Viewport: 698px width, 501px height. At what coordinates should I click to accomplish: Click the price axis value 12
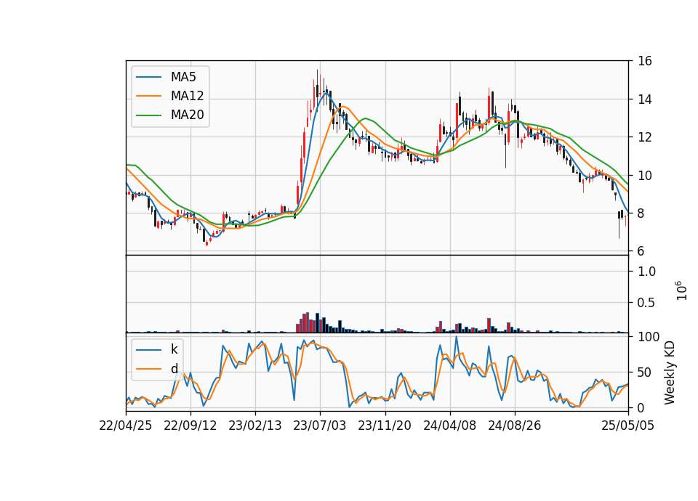pyautogui.click(x=645, y=137)
